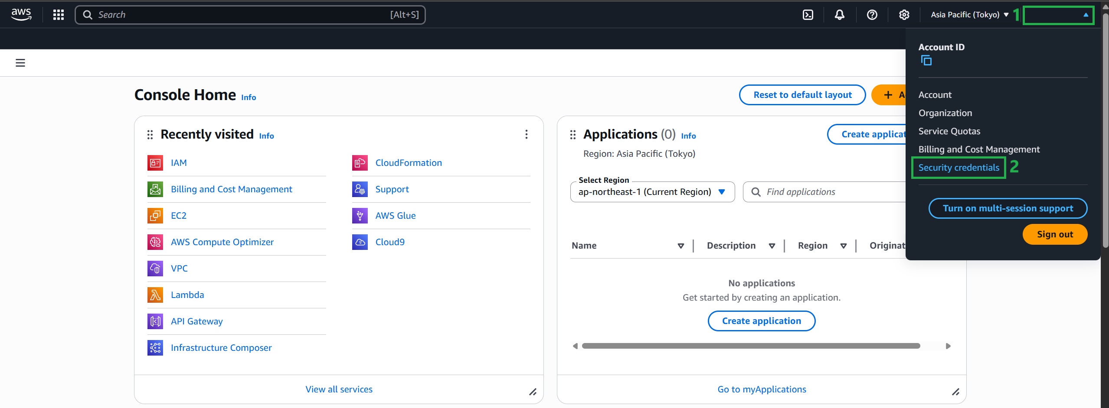Expand the Asia Pacific (Tokyo) region selector
1109x408 pixels.
click(969, 15)
